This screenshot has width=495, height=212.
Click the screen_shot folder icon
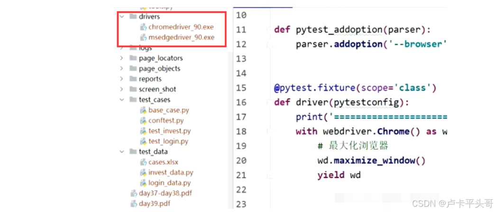[x=133, y=89]
